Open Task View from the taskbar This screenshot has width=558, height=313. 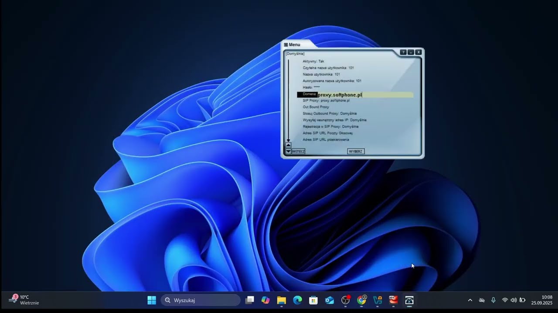tap(250, 300)
